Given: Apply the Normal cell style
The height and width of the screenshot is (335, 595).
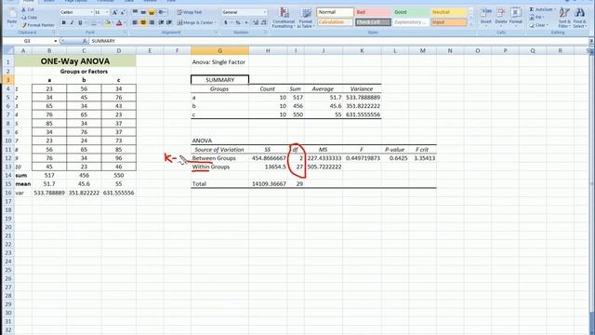Looking at the screenshot, I should click(335, 12).
